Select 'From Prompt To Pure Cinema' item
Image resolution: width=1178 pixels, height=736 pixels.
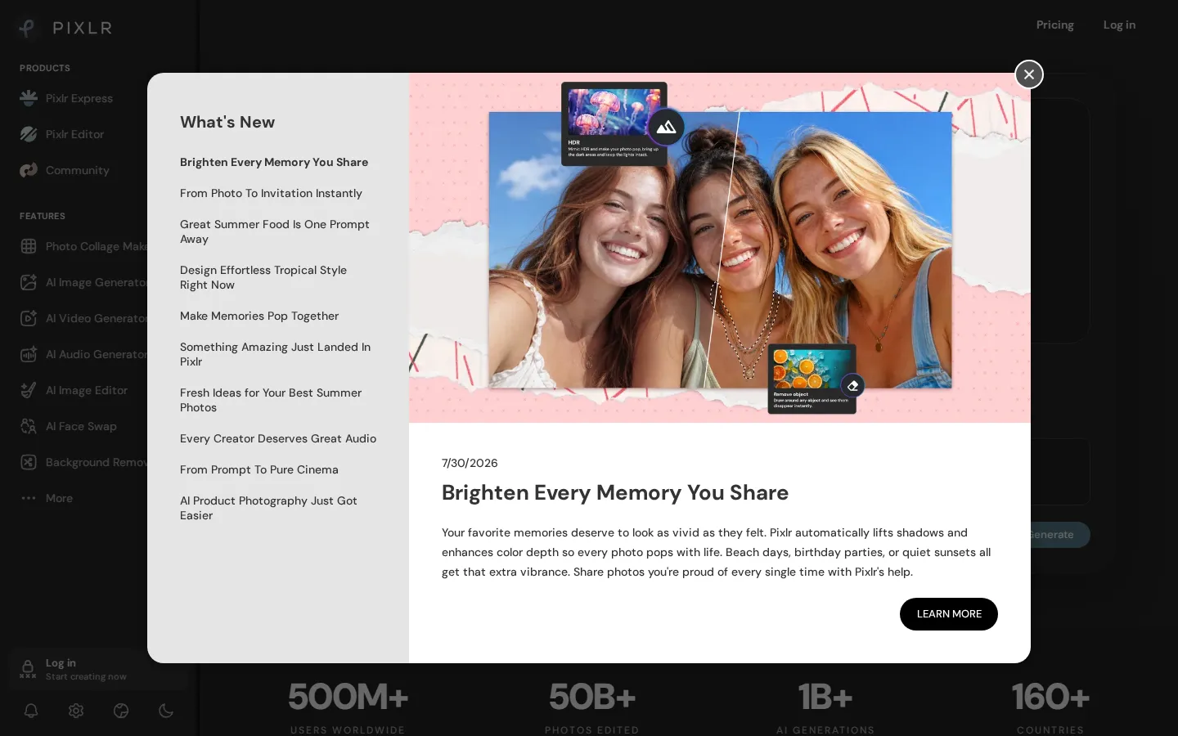(259, 469)
